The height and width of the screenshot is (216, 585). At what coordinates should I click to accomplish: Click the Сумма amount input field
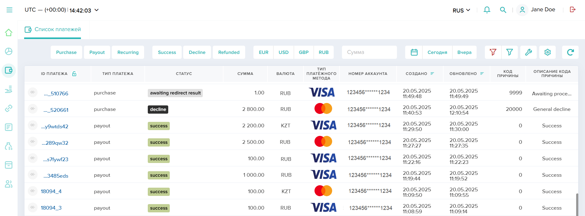pos(369,52)
